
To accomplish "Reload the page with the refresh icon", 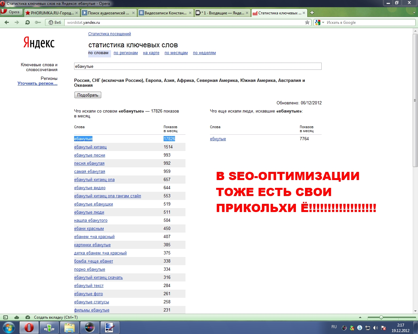I will tap(27, 23).
